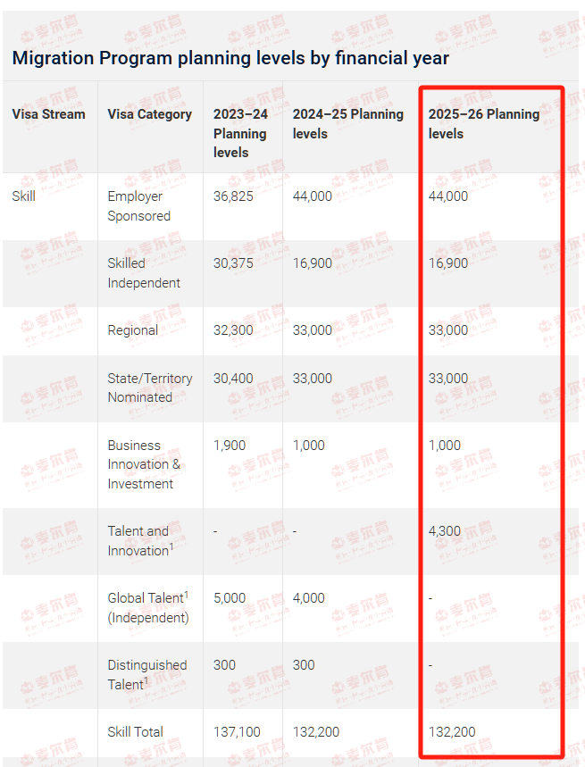Select the 137,100 Skill Total value
The width and height of the screenshot is (585, 767).
[237, 732]
